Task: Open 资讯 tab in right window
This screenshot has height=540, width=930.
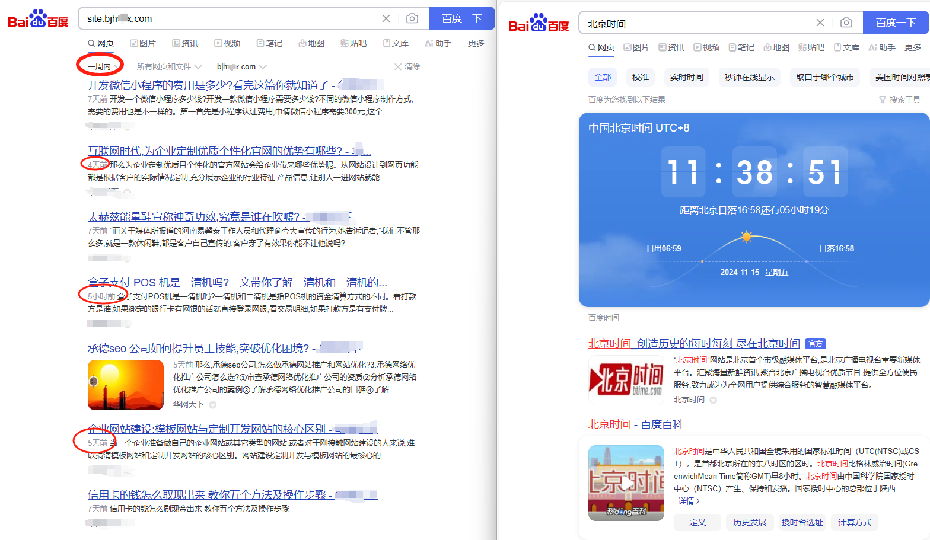Action: pos(671,47)
